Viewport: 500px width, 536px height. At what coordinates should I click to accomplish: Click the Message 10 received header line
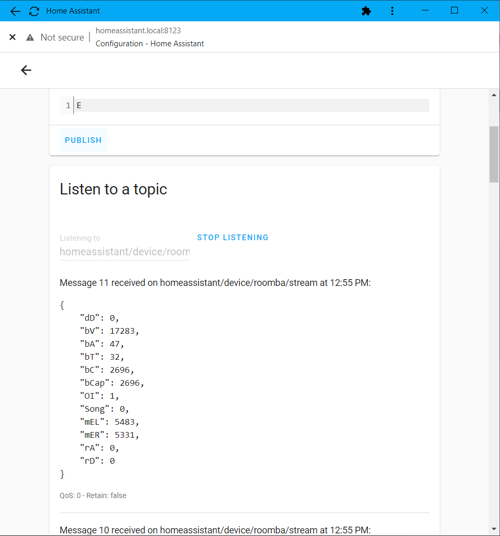[215, 530]
